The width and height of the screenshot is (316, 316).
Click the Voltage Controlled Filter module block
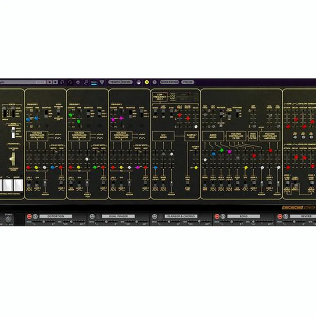[236, 136]
